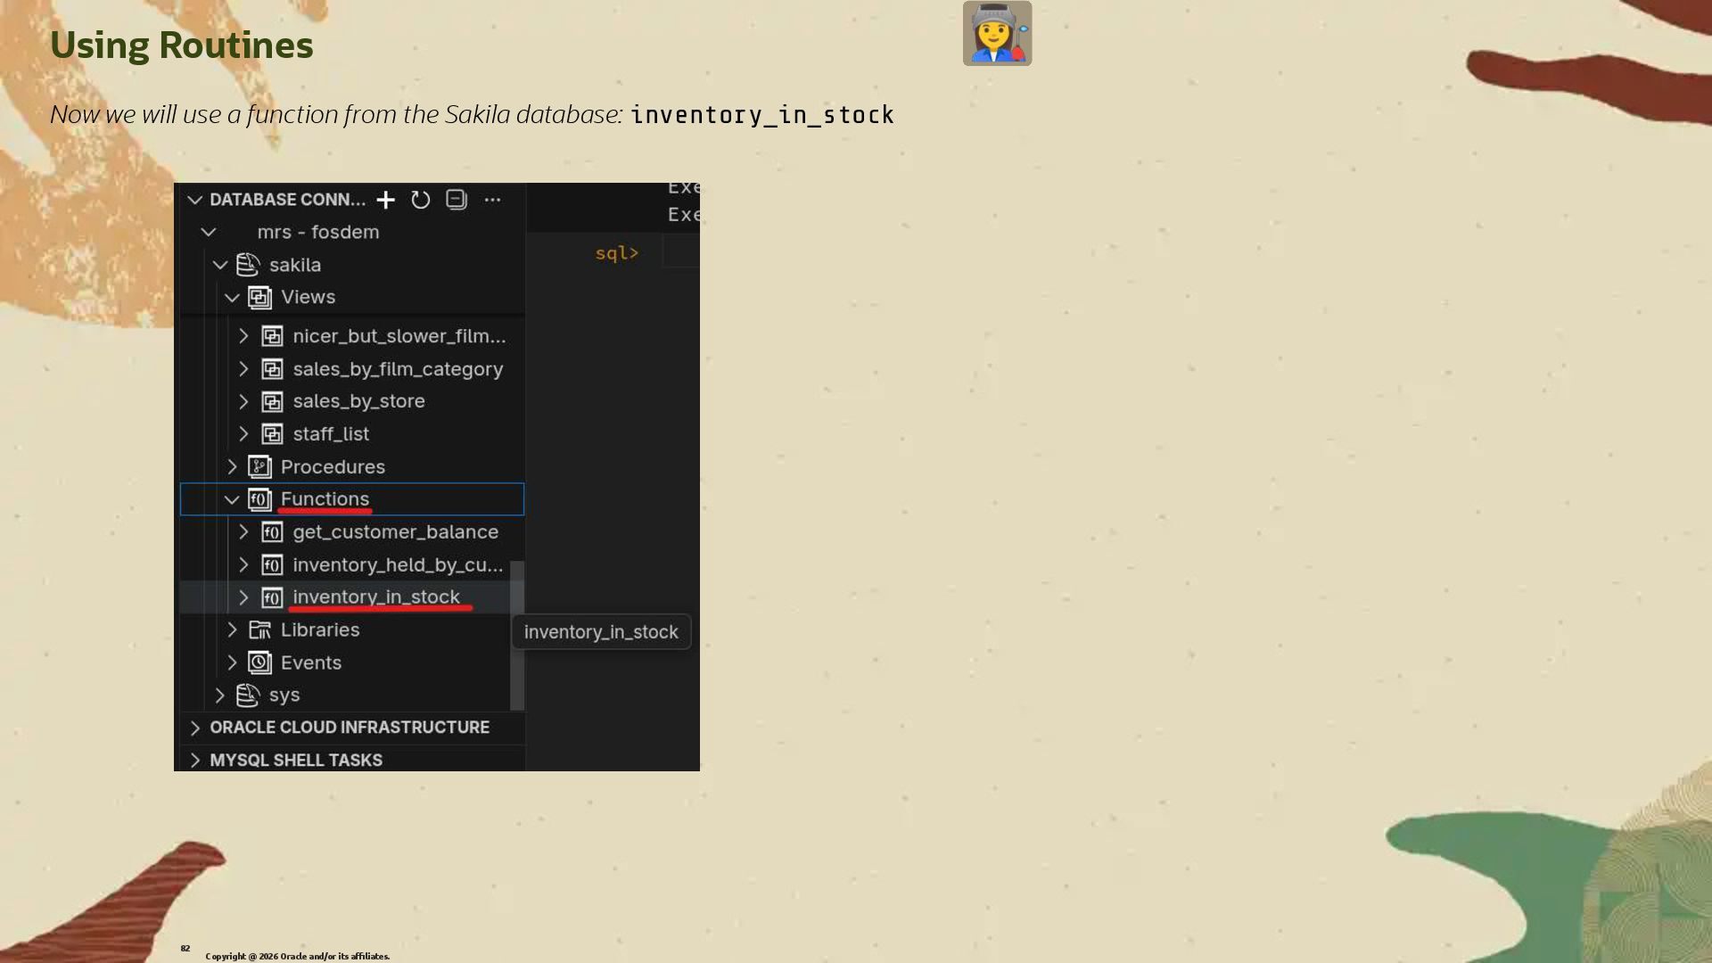Click the Events clock icon
Image resolution: width=1712 pixels, height=963 pixels.
(x=259, y=663)
